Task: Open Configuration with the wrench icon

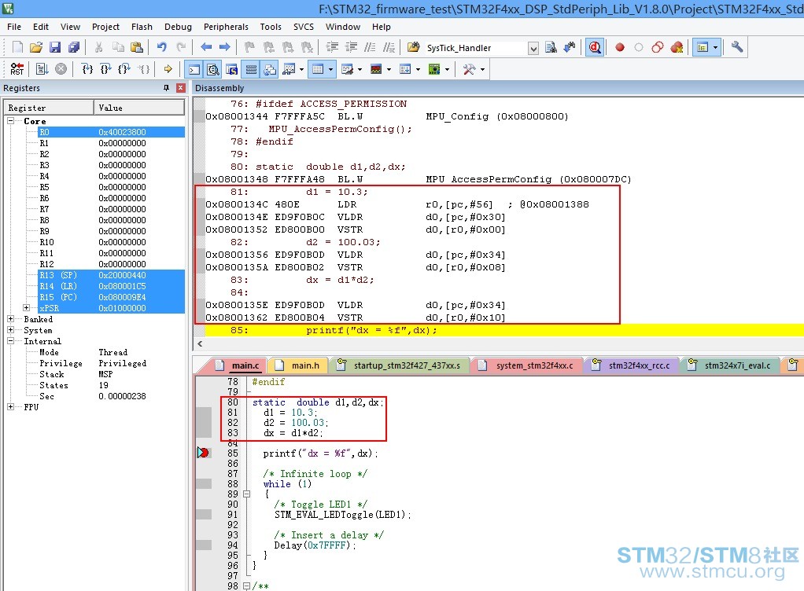Action: pos(737,48)
